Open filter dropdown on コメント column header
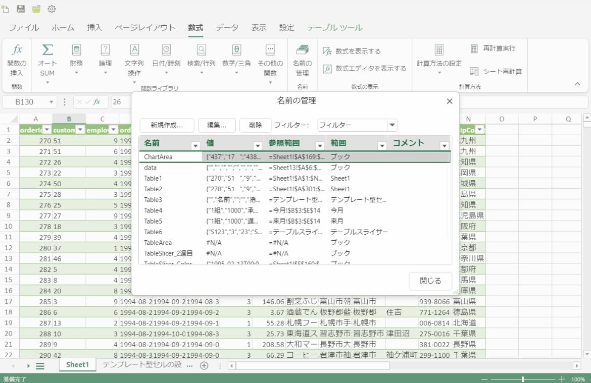 (445, 146)
